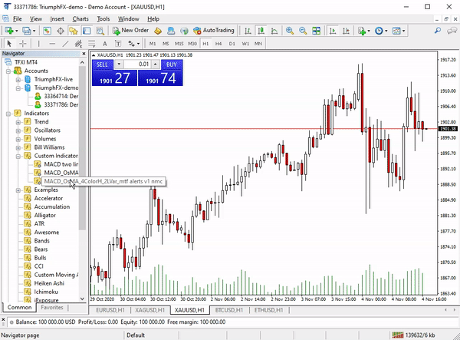
Task: Switch to the EURUSD,H1 chart tab
Action: pos(110,310)
